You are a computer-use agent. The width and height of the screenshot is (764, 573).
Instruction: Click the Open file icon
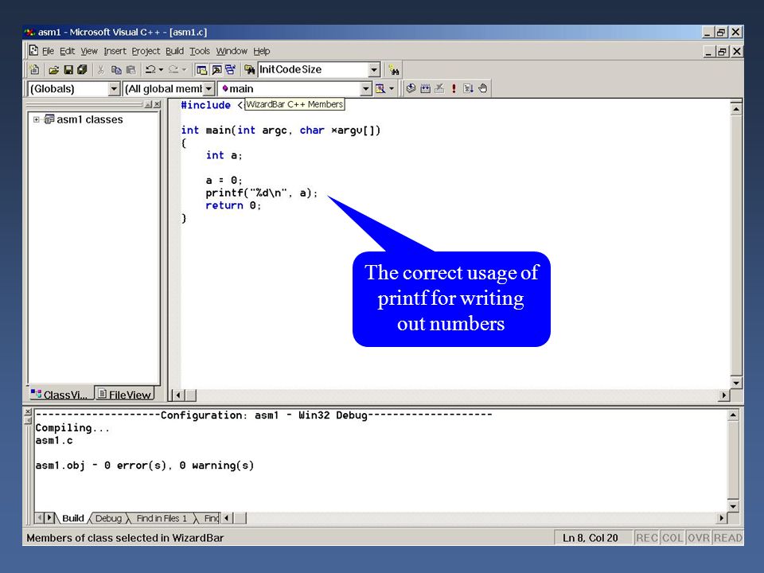tap(53, 70)
